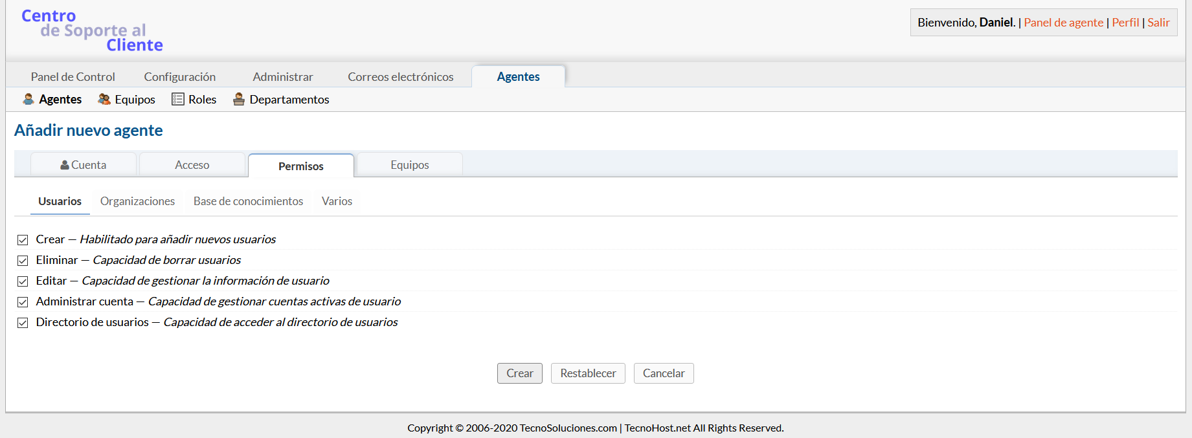Open the Organizaciones permissions sub-tab
Screen dimensions: 1192x438
[x=137, y=201]
